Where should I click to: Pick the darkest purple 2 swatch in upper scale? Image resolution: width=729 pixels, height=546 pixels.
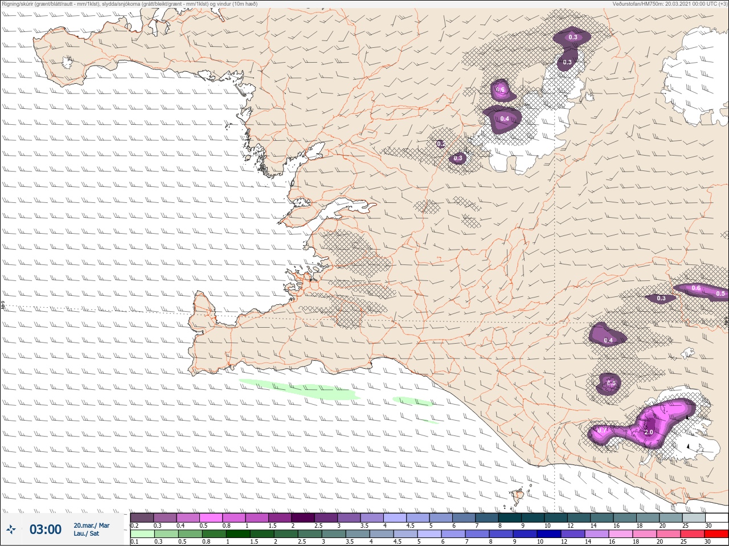click(303, 518)
